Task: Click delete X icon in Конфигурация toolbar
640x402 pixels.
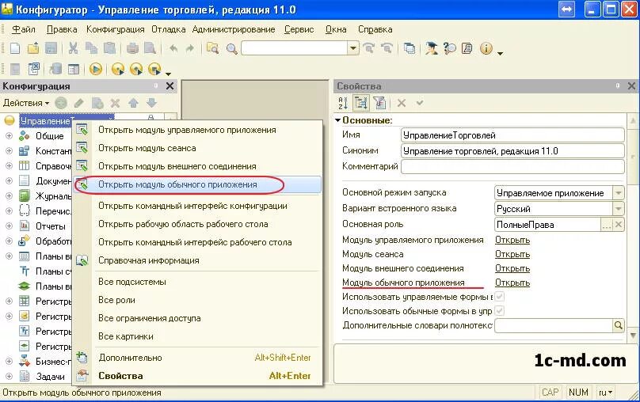Action: tap(116, 103)
